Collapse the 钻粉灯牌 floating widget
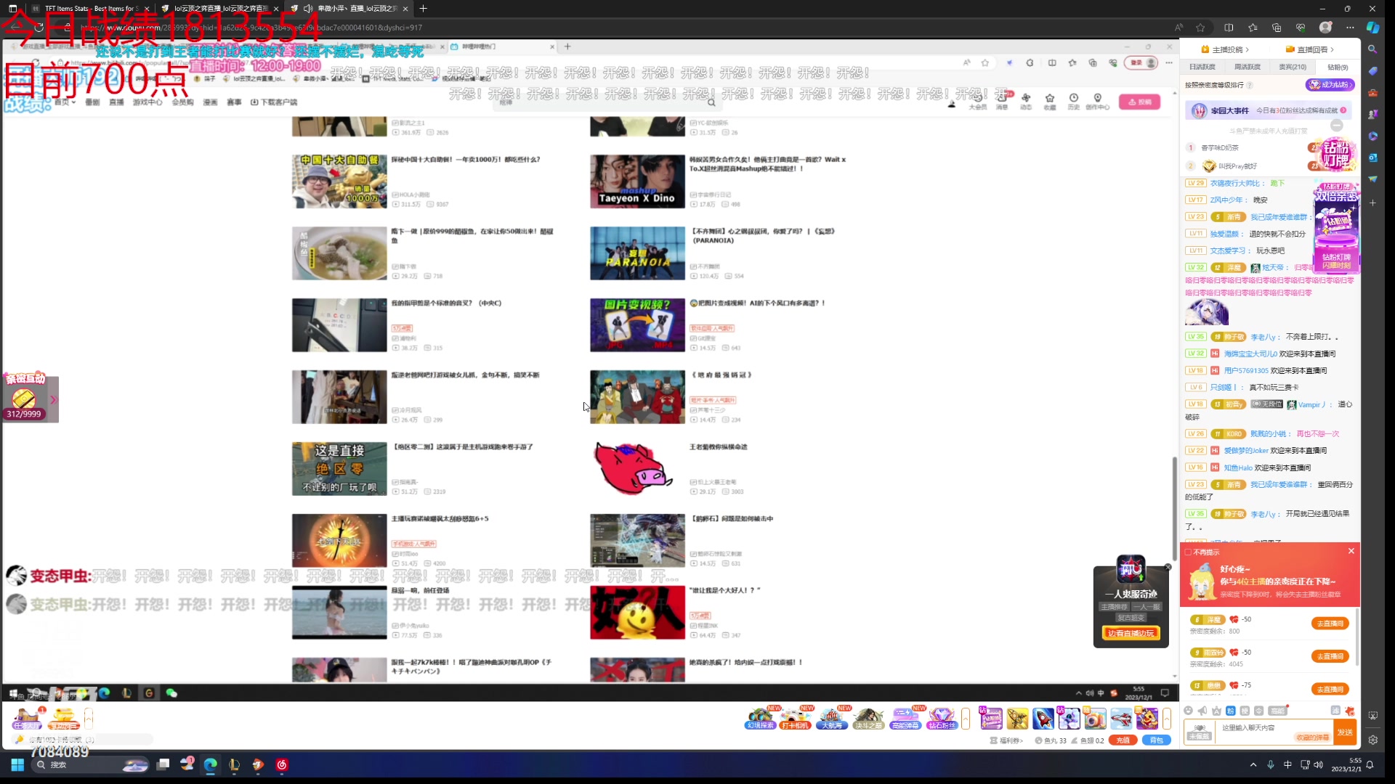 click(x=1337, y=125)
